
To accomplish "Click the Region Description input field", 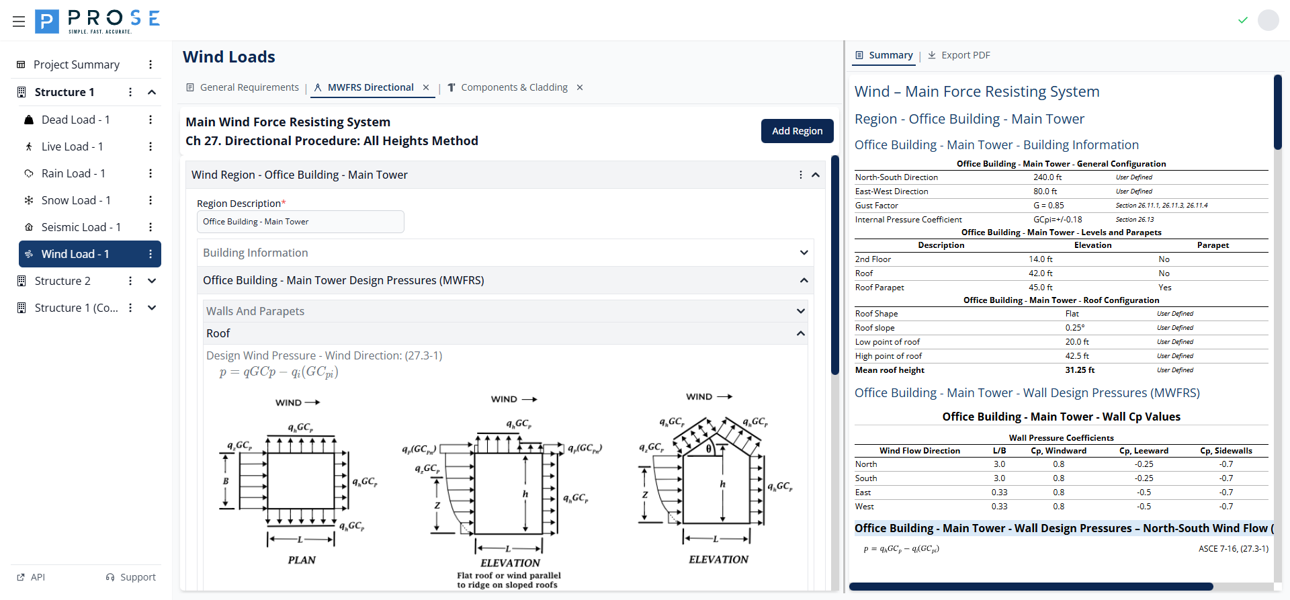I will 300,222.
